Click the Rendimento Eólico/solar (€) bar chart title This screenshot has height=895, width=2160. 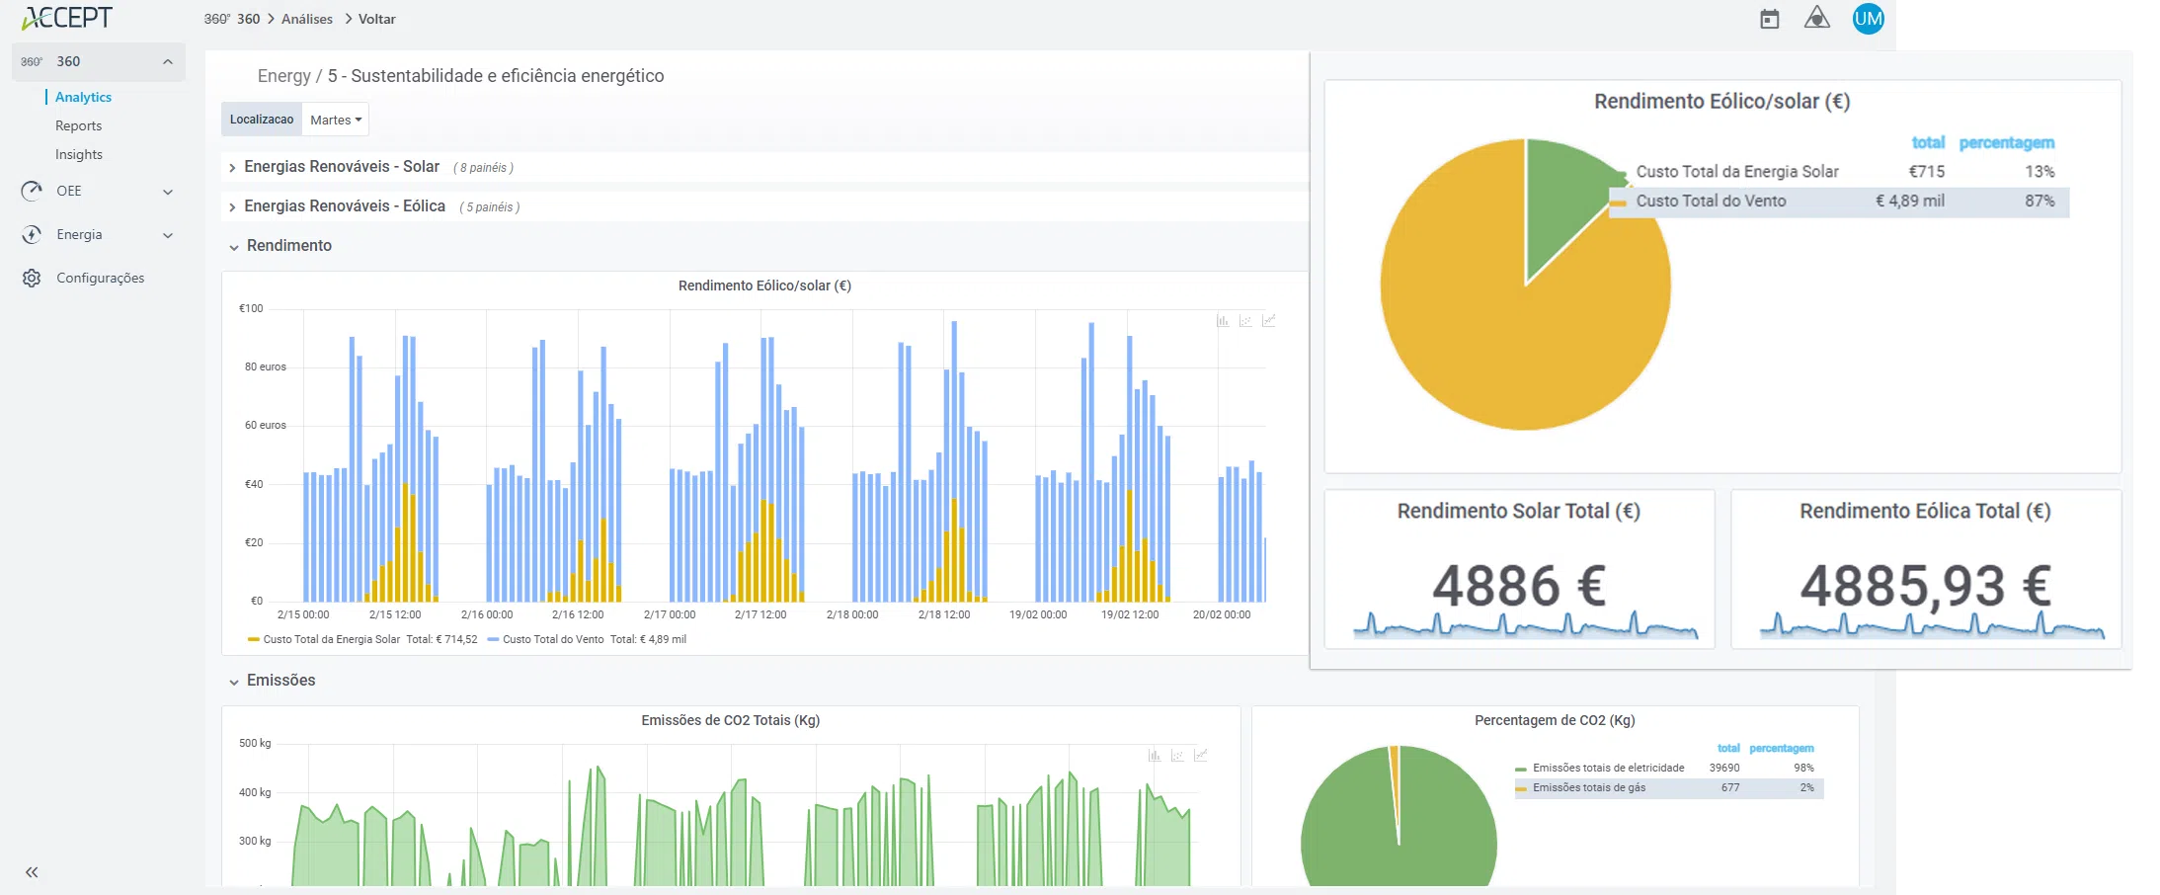click(x=764, y=285)
